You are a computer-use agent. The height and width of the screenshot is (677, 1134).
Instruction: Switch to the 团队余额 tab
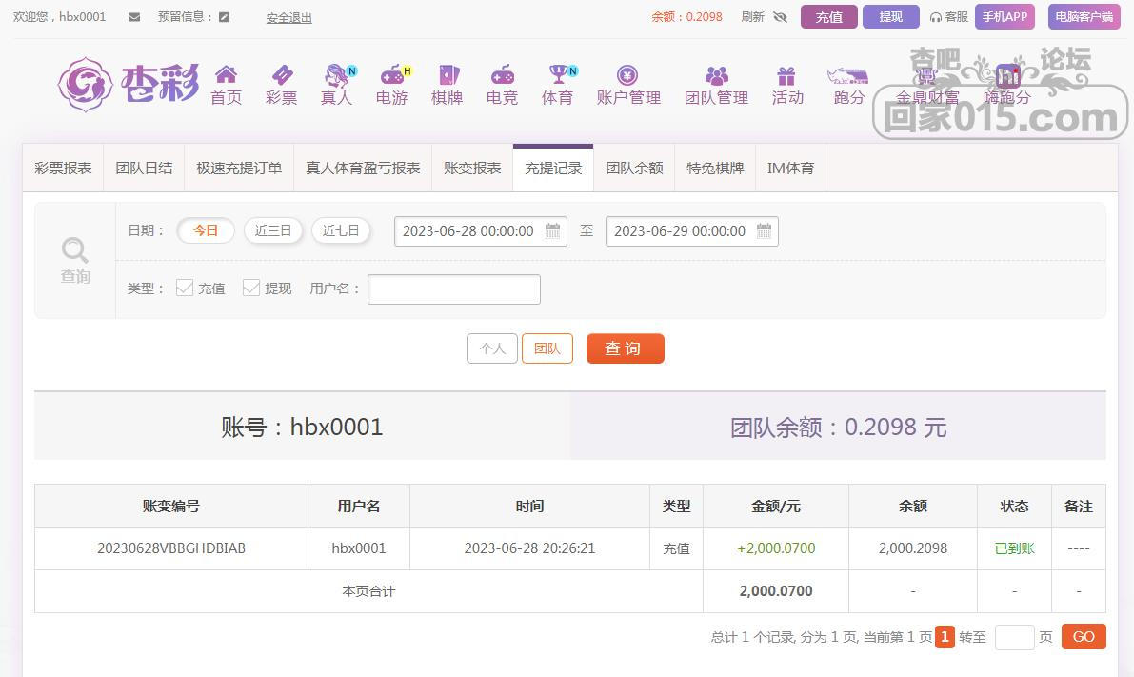tap(634, 169)
